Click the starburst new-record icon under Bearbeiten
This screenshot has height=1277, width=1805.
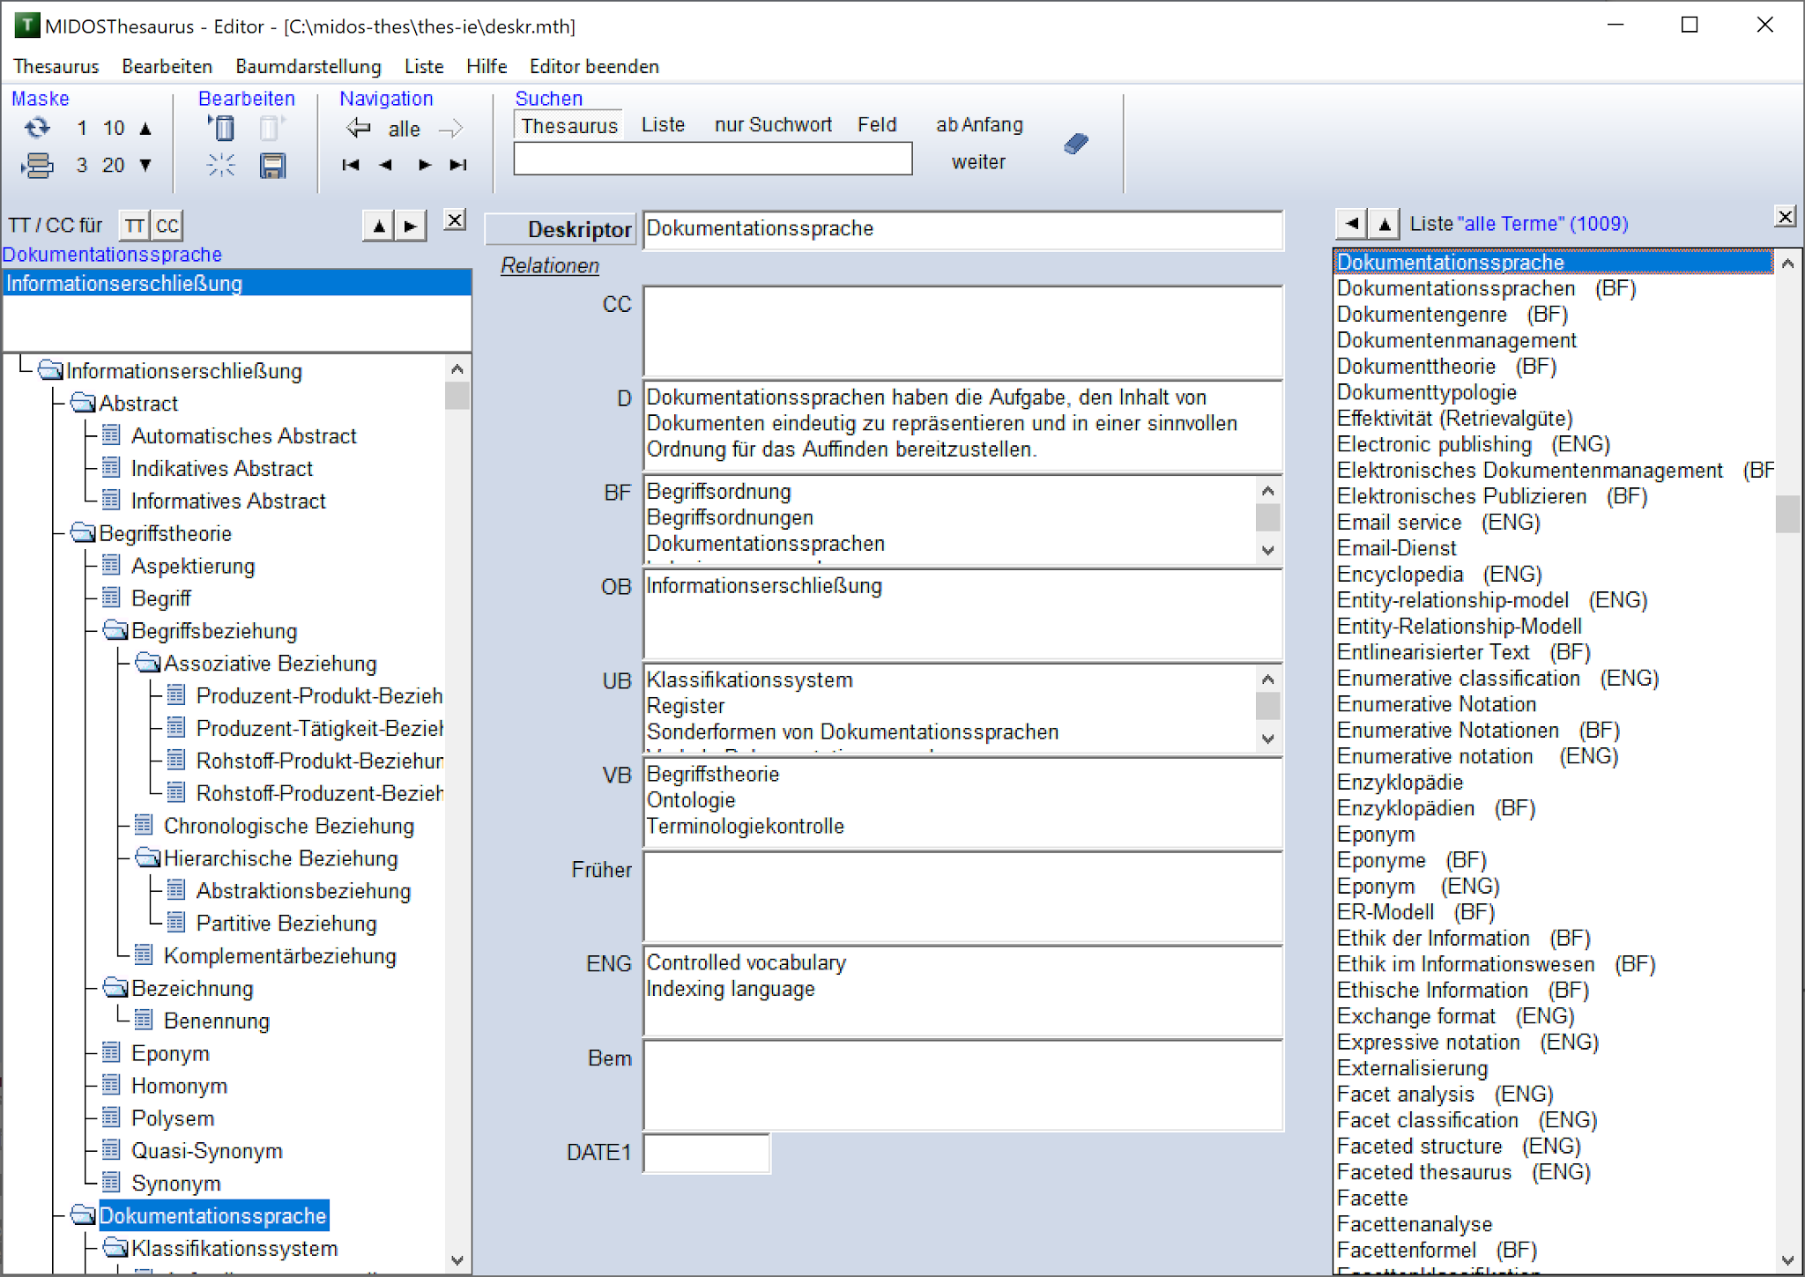(x=221, y=165)
